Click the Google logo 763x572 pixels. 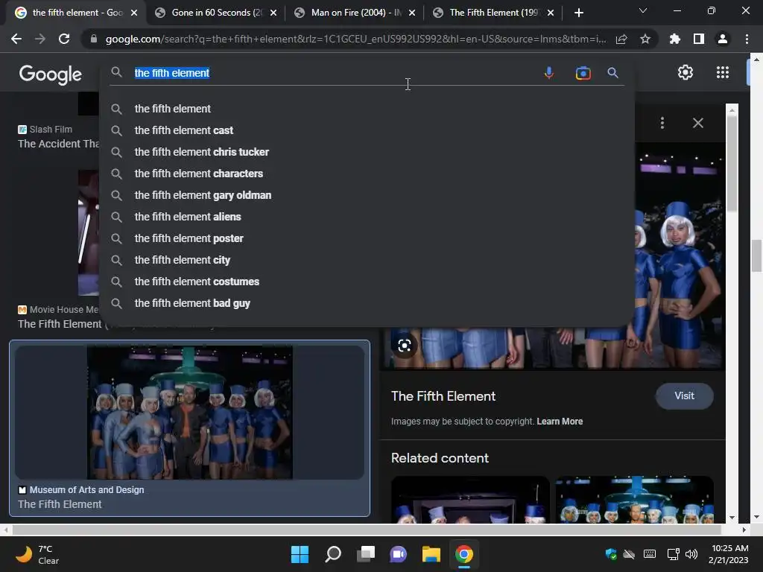(x=51, y=74)
